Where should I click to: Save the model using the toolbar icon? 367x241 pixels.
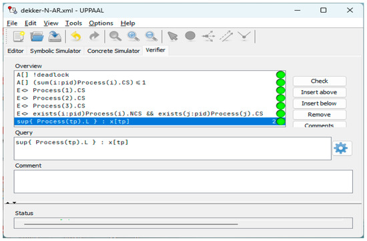pos(55,37)
